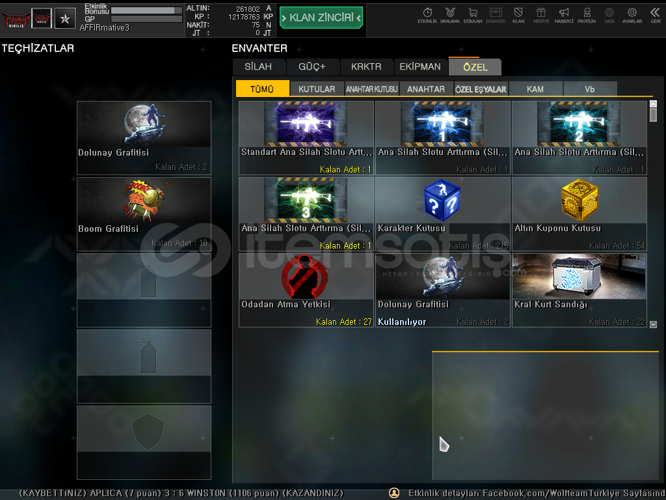This screenshot has width=666, height=500.
Task: Select Ana Silah Slotu Arttırma item 1
Action: tap(442, 138)
